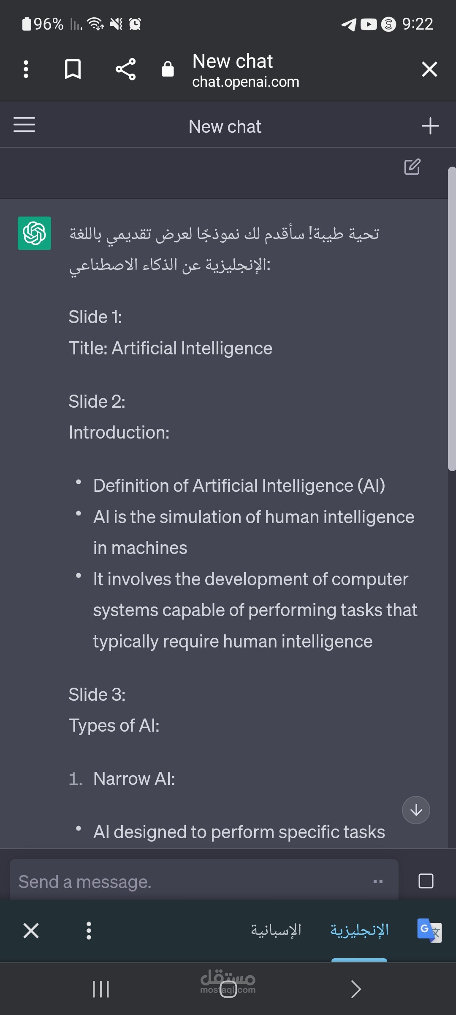Click the edit message pencil icon

[x=412, y=167]
